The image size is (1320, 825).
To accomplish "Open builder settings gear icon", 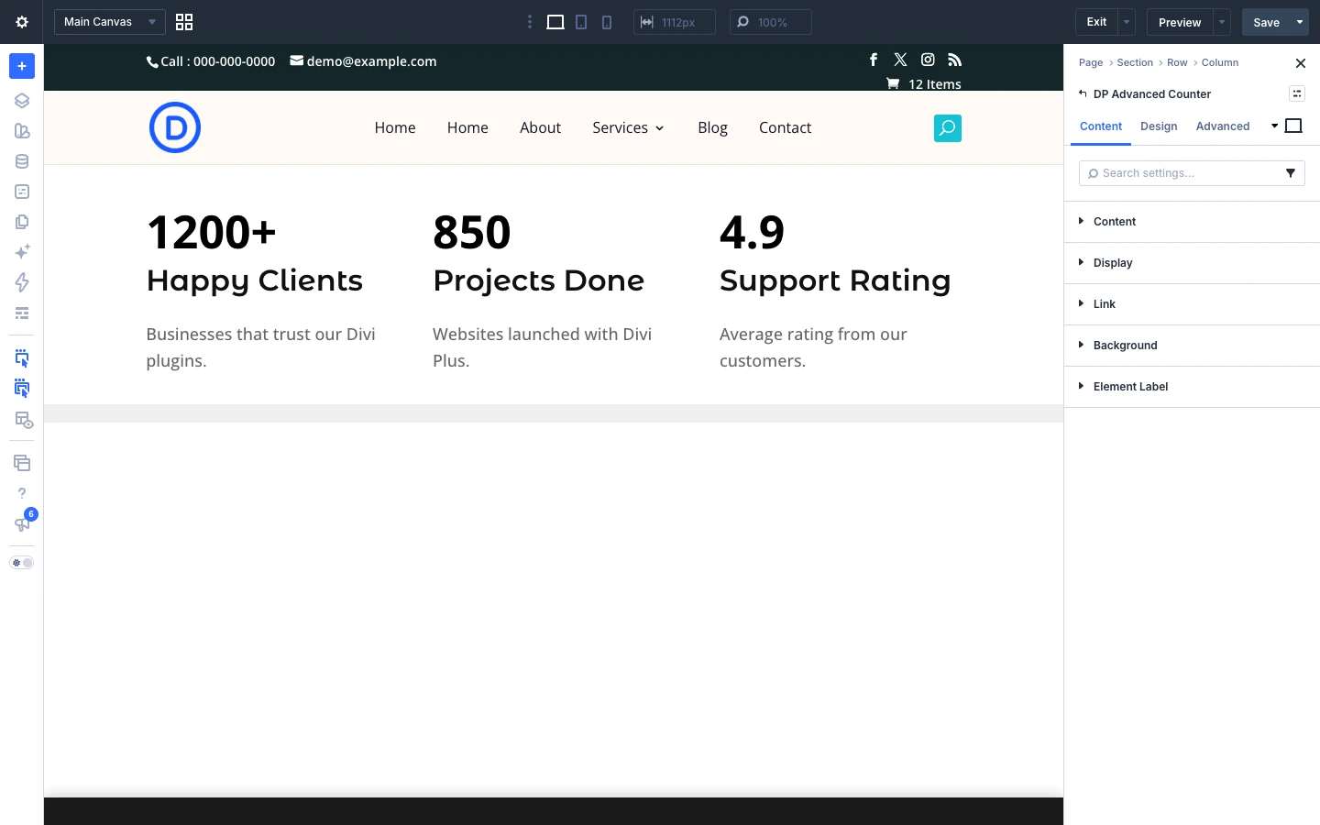I will (x=22, y=22).
